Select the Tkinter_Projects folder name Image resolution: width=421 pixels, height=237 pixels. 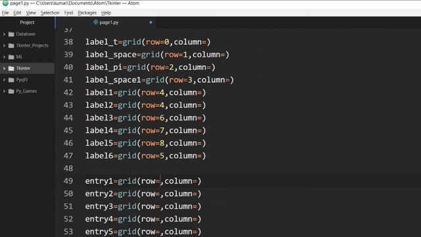[32, 45]
